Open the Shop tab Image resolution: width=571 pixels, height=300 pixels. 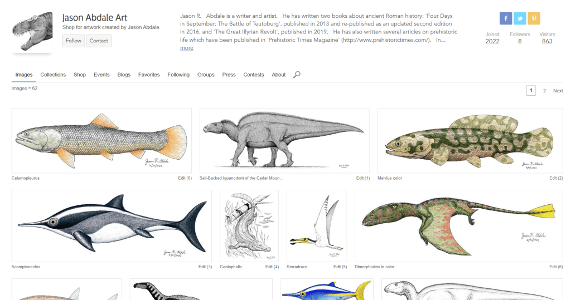[x=80, y=75]
